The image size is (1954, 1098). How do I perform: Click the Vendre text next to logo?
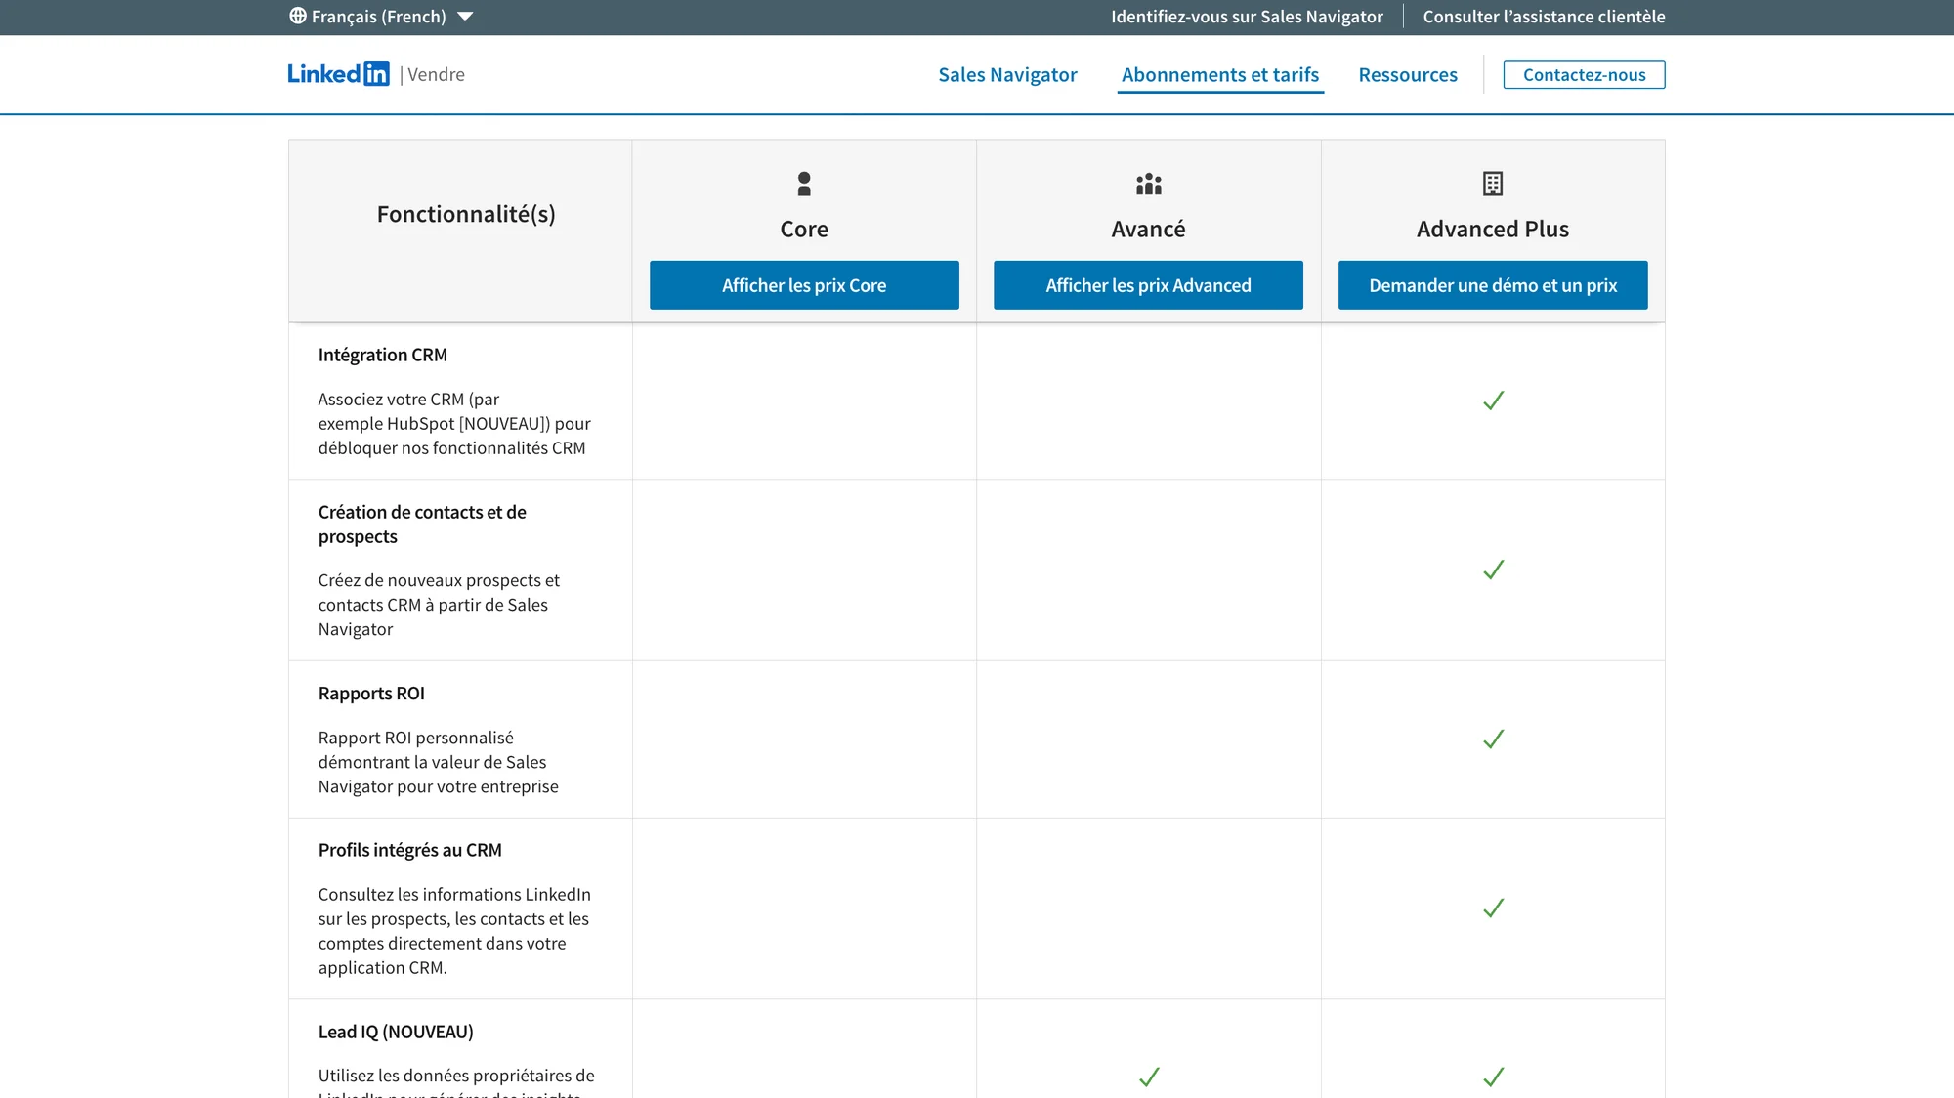click(436, 75)
